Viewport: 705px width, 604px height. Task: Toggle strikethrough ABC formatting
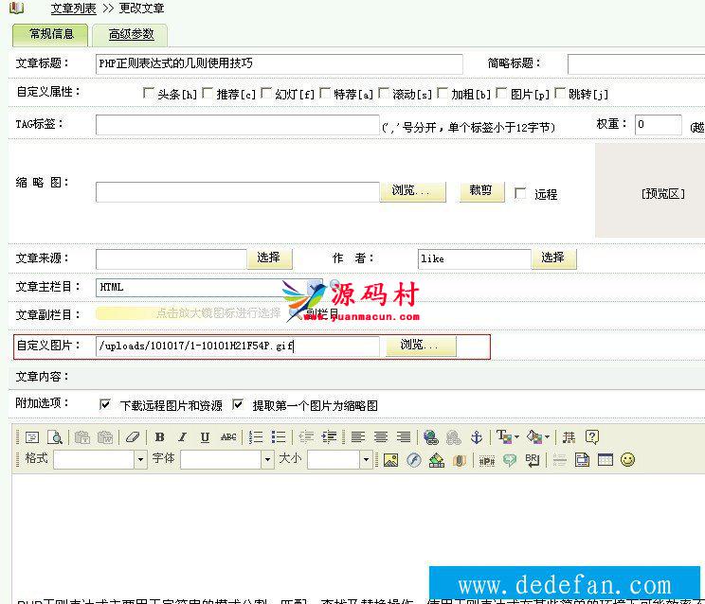pos(228,437)
